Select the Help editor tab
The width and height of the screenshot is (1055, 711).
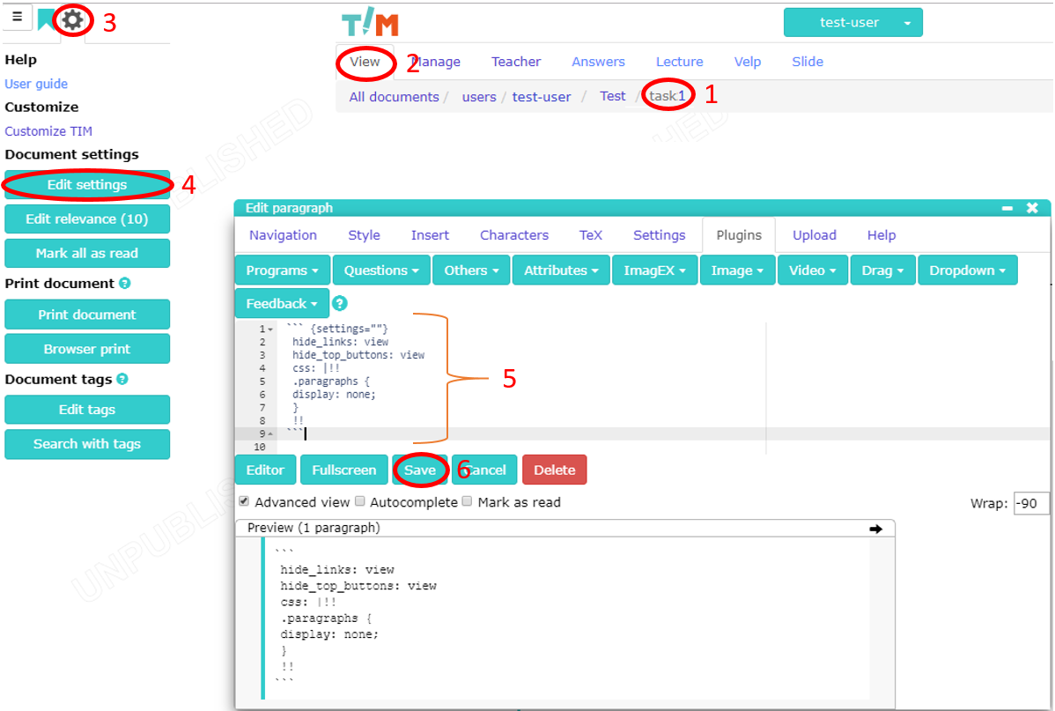tap(881, 235)
